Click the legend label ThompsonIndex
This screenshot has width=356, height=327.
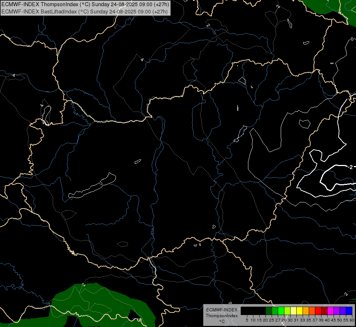coord(222,316)
